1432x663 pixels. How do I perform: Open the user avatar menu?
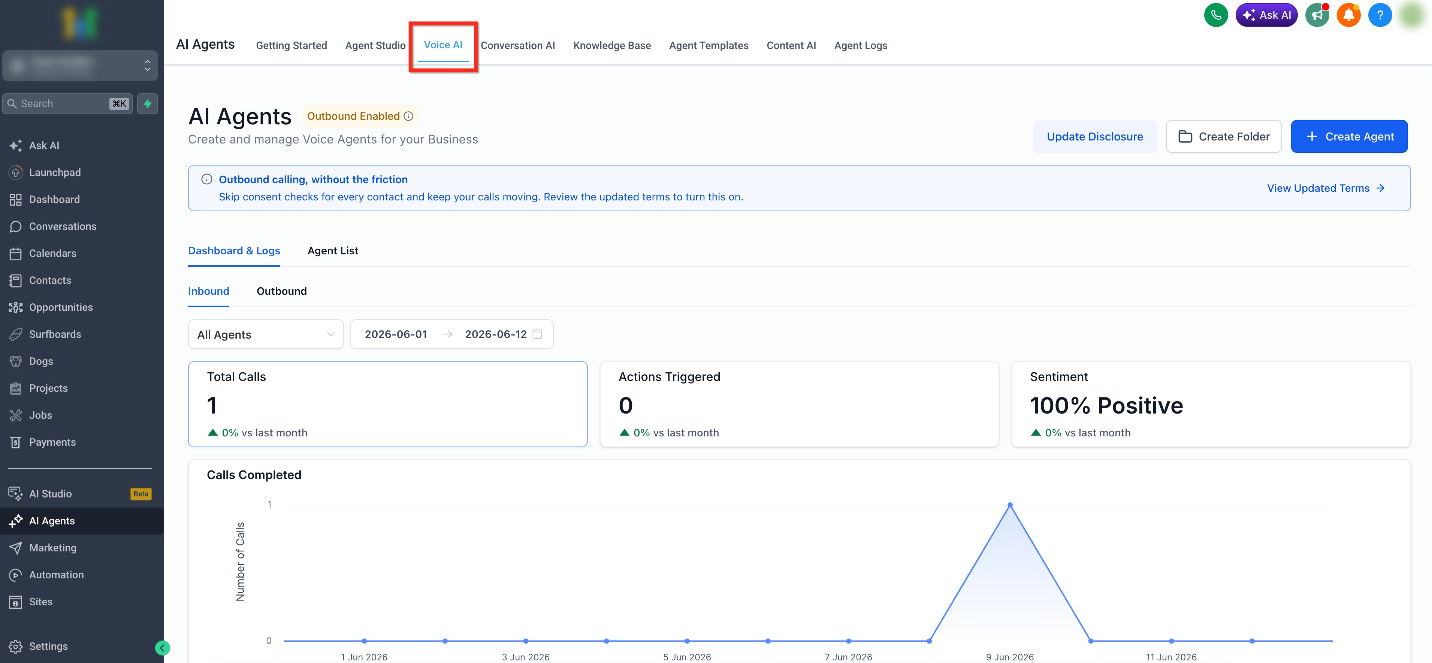tap(1411, 15)
